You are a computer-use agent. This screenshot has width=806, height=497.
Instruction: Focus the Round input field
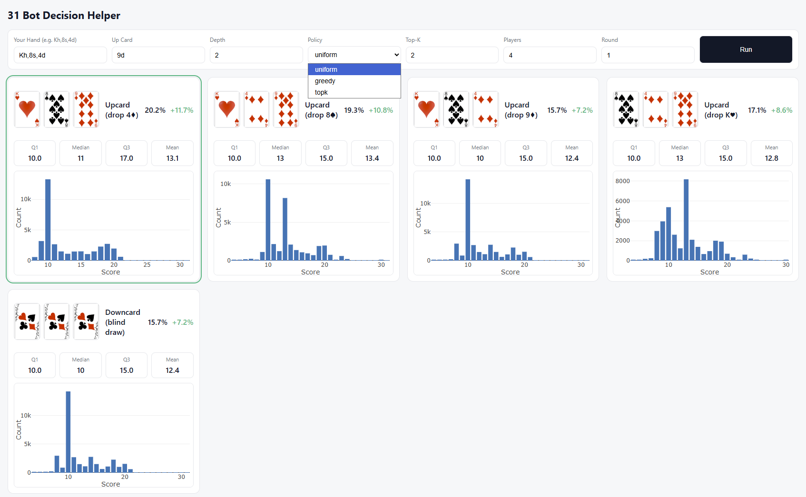[x=648, y=55]
